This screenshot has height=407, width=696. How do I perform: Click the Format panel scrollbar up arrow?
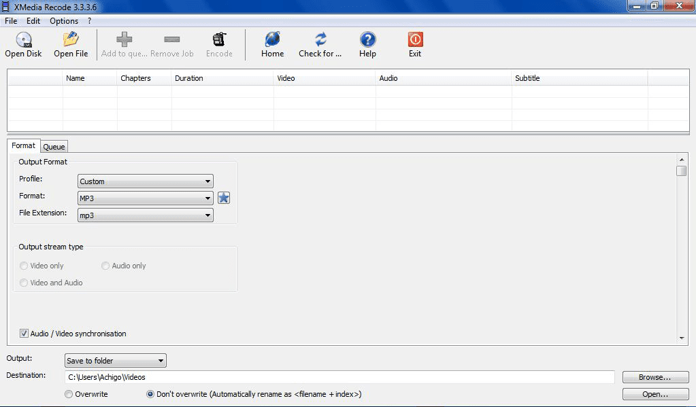click(x=682, y=160)
